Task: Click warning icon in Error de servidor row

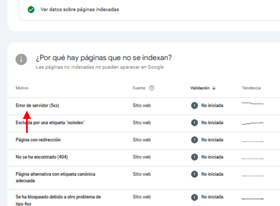Action: coord(194,105)
